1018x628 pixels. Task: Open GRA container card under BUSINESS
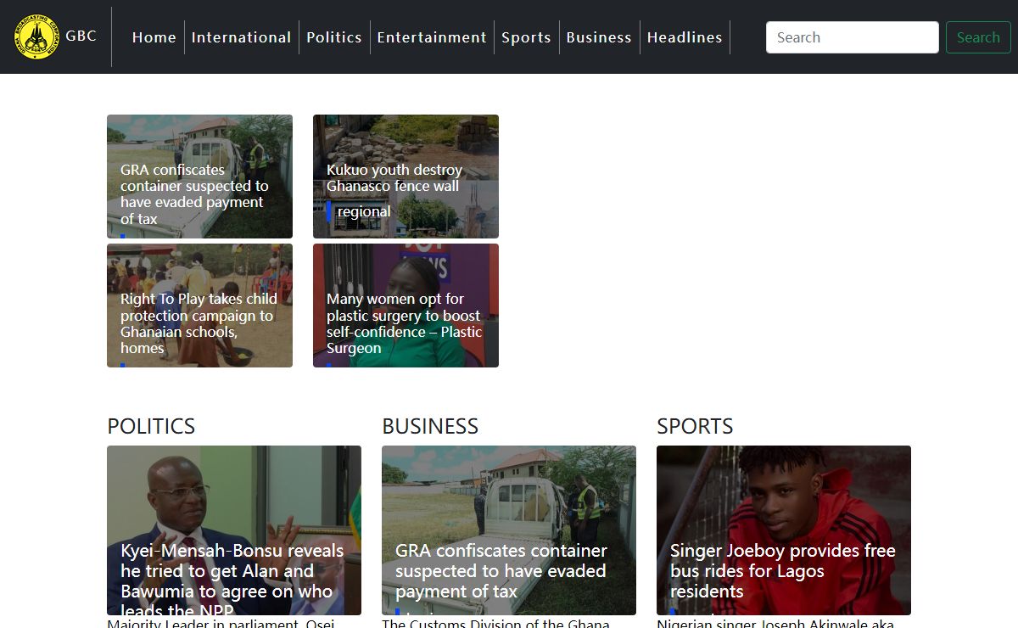(509, 530)
